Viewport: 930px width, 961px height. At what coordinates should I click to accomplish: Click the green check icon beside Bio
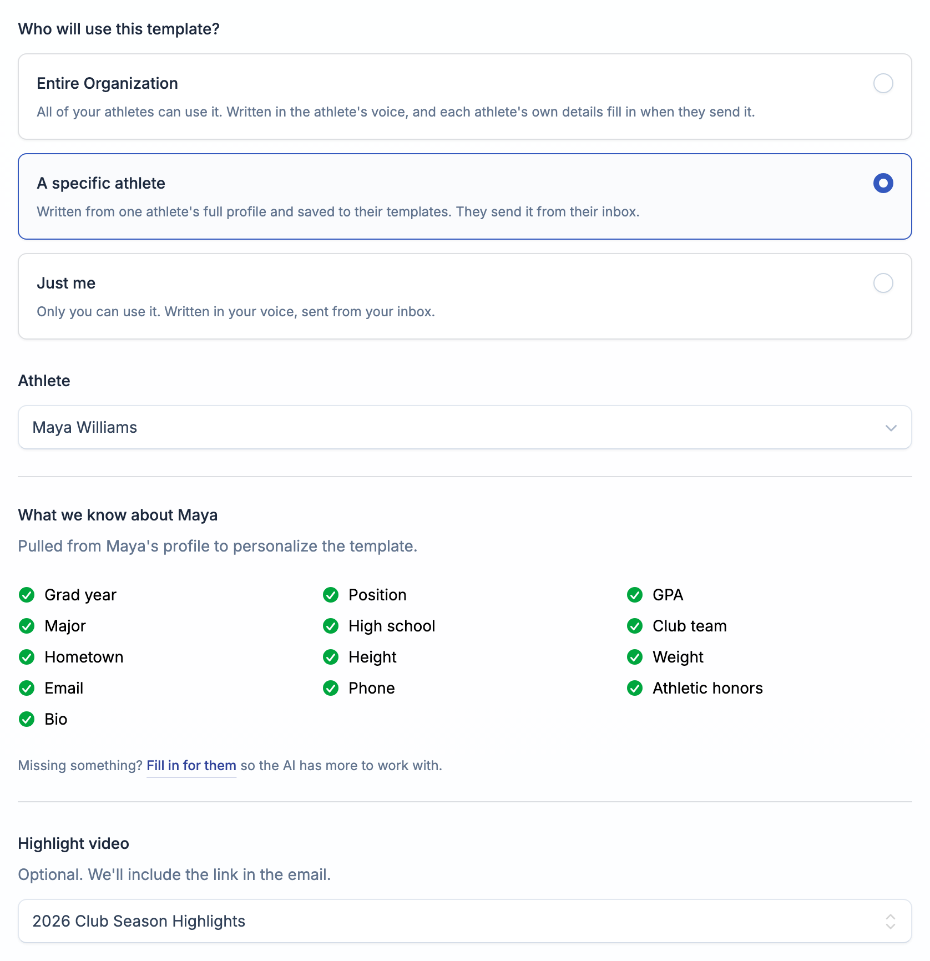[27, 719]
